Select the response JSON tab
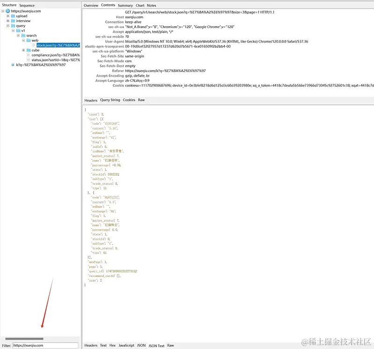Image resolution: width=374 pixels, height=349 pixels. pyautogui.click(x=141, y=345)
